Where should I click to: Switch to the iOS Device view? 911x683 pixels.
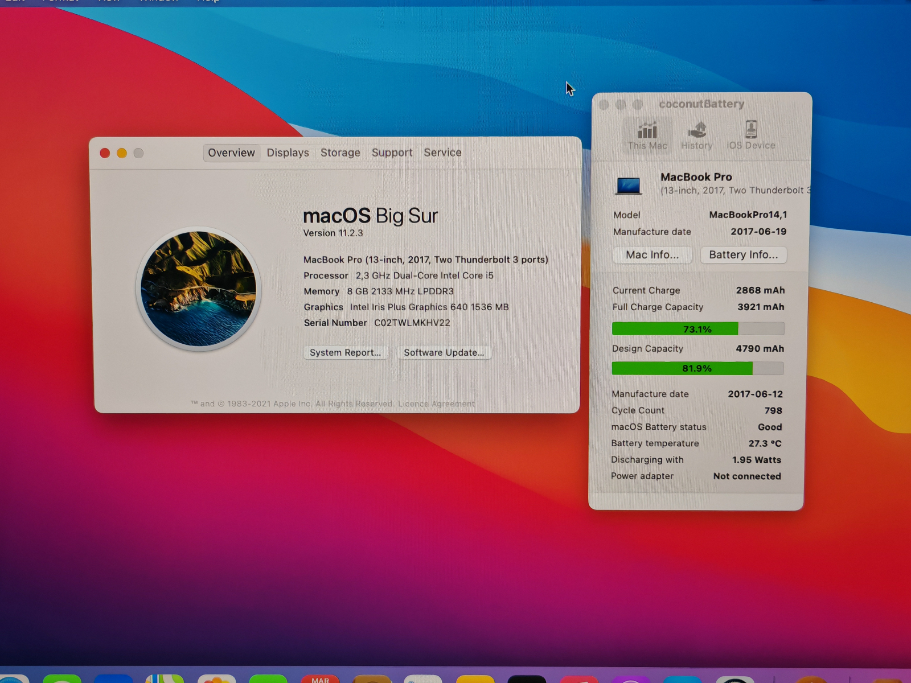(750, 135)
